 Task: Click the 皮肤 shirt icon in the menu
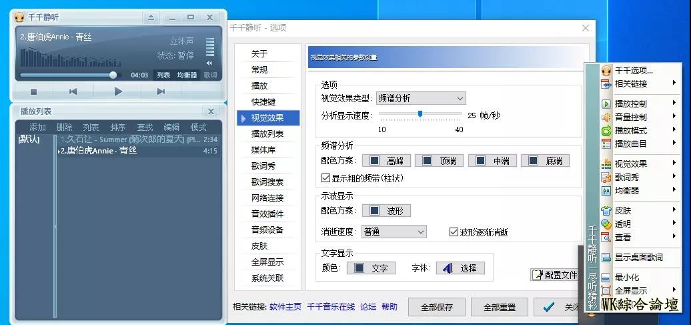coord(606,211)
